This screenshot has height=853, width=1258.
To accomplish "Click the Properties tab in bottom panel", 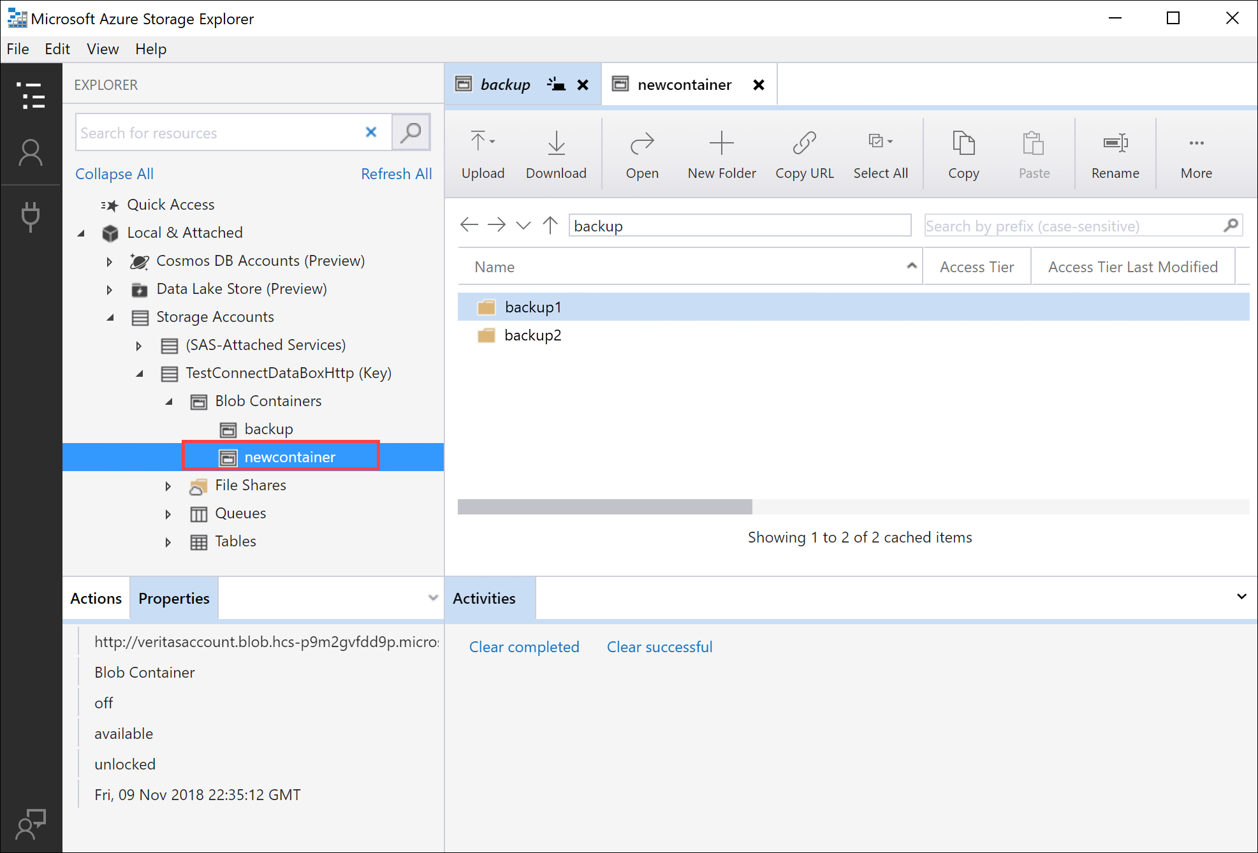I will (174, 598).
